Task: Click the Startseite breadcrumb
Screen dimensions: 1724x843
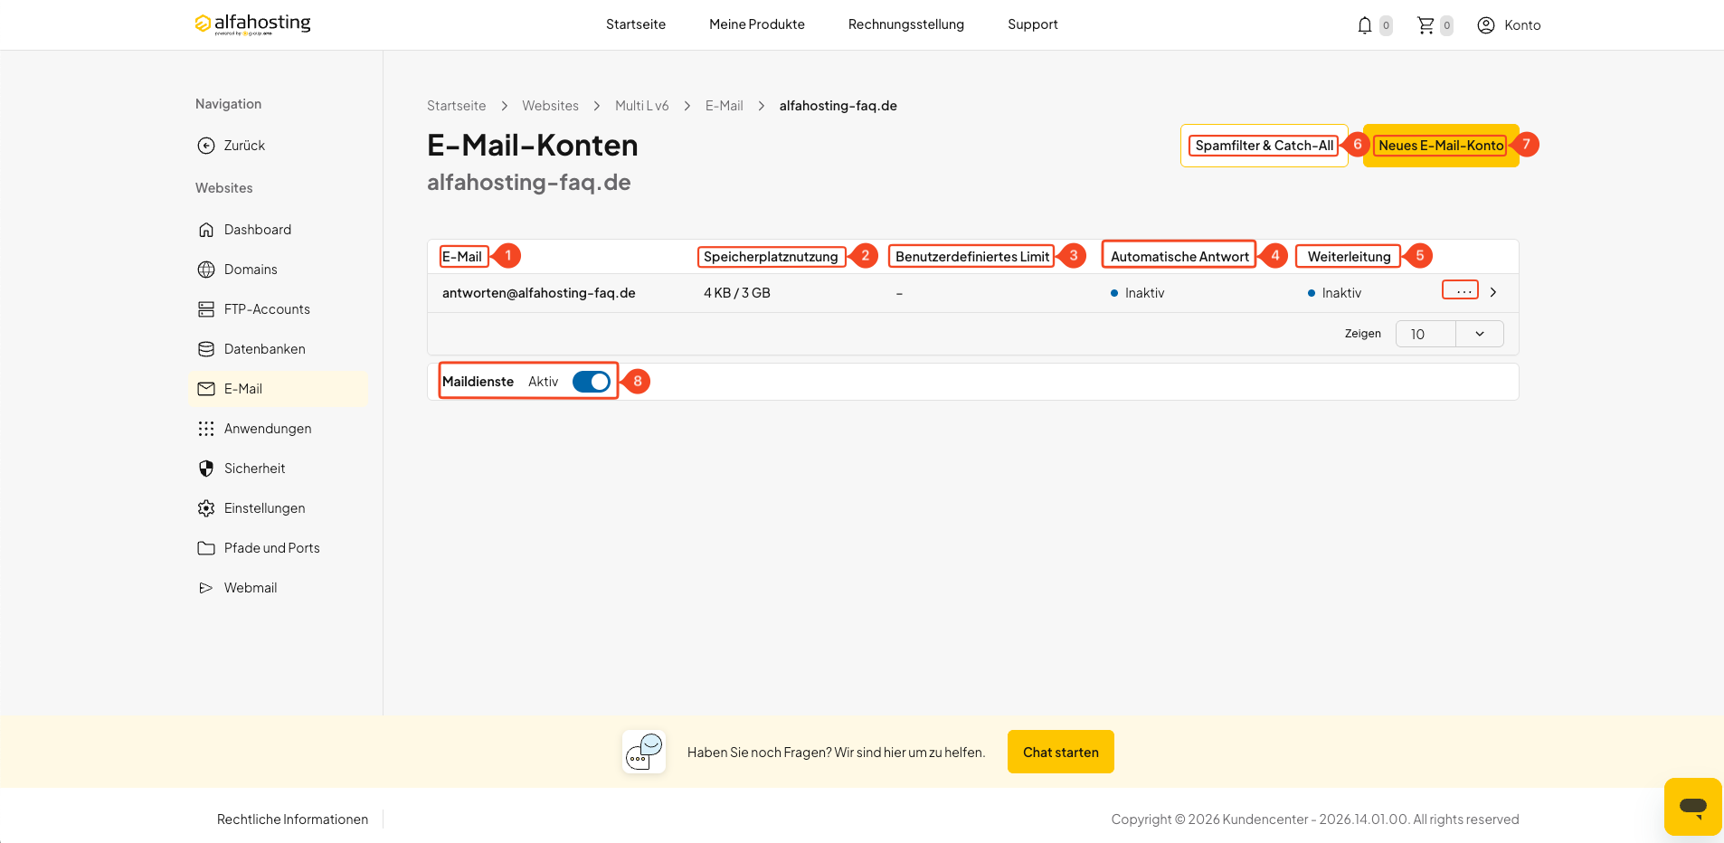Action: tap(456, 106)
